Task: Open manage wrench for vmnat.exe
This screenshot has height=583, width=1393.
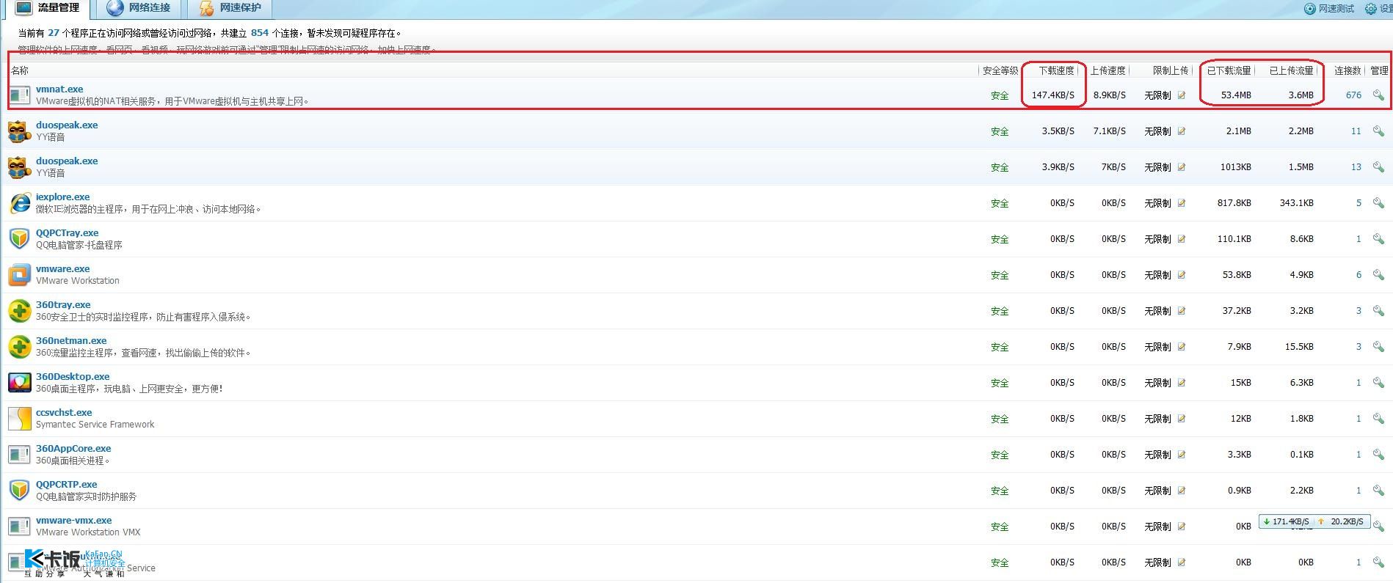Action: [x=1378, y=95]
